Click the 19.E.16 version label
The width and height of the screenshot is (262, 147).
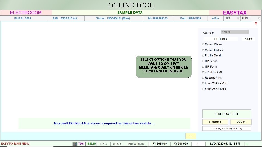(x=91, y=144)
